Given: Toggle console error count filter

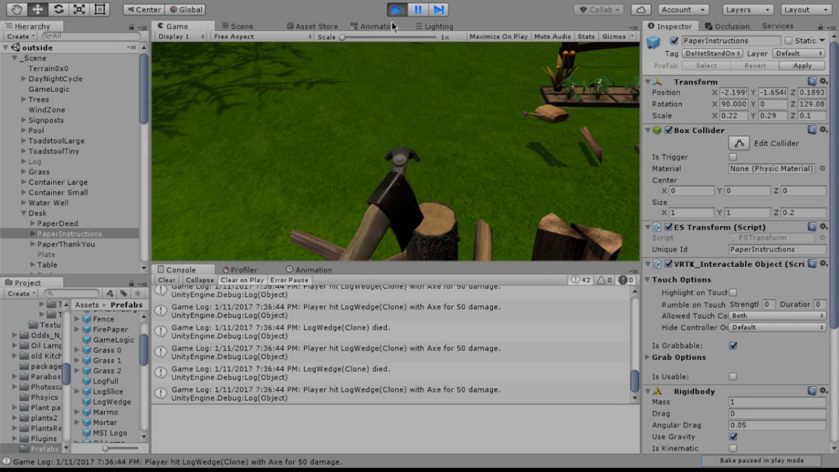Looking at the screenshot, I should [625, 280].
